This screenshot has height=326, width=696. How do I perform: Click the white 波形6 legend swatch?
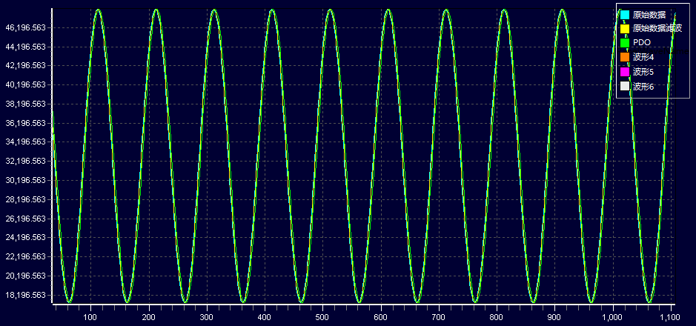tap(625, 87)
